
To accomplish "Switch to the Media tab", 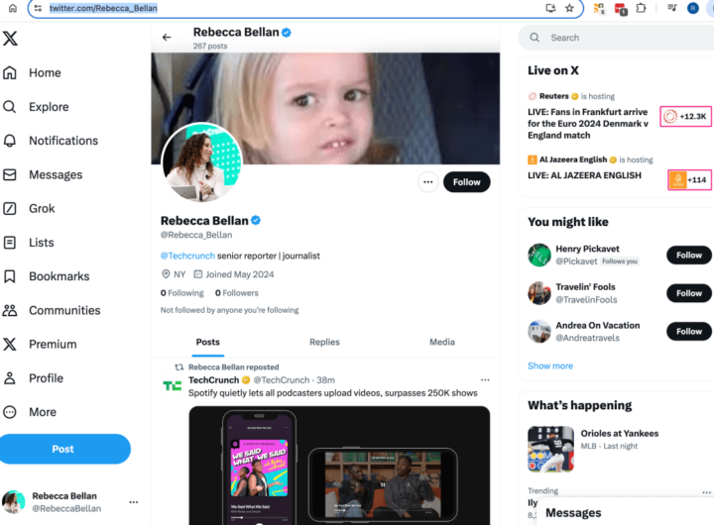I will pyautogui.click(x=441, y=342).
